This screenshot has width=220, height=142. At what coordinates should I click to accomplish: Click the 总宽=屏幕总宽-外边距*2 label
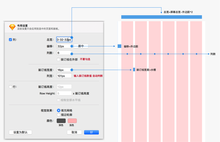178,12
